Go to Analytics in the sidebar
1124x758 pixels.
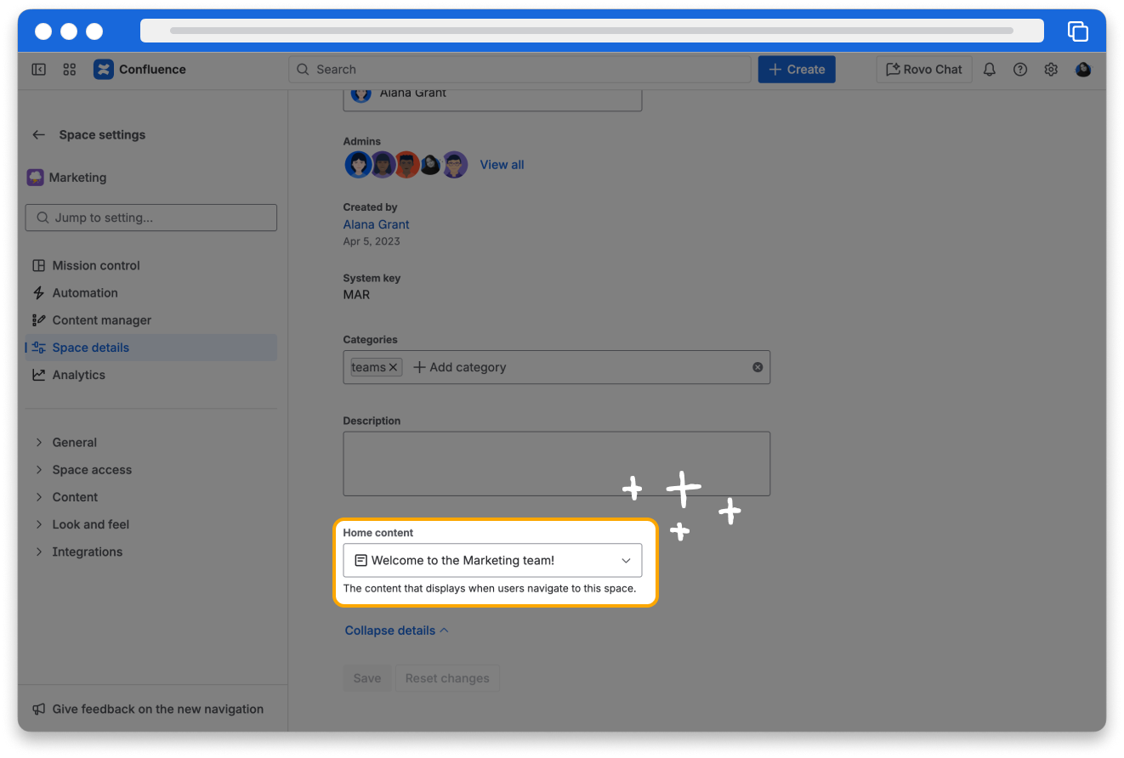pyautogui.click(x=78, y=375)
